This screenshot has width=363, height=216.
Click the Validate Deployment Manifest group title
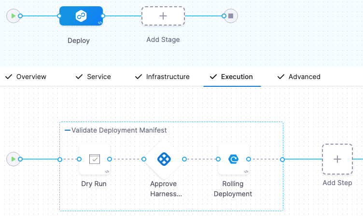[x=119, y=130]
